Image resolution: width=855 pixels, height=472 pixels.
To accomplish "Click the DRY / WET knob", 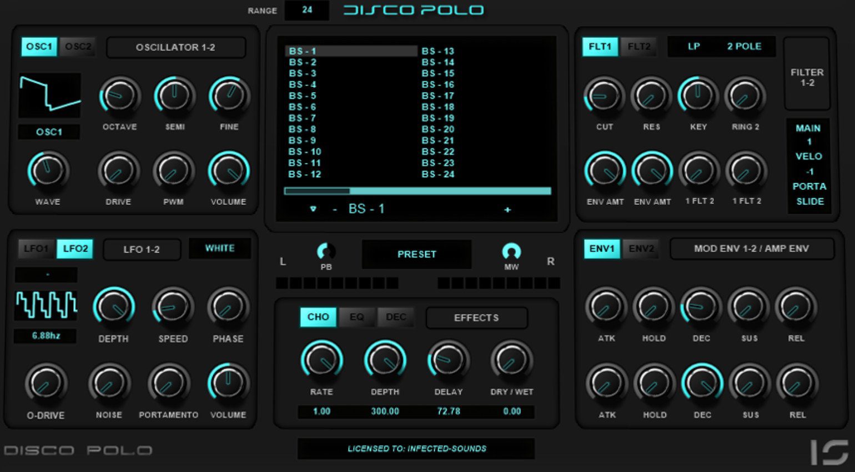I will click(x=511, y=360).
